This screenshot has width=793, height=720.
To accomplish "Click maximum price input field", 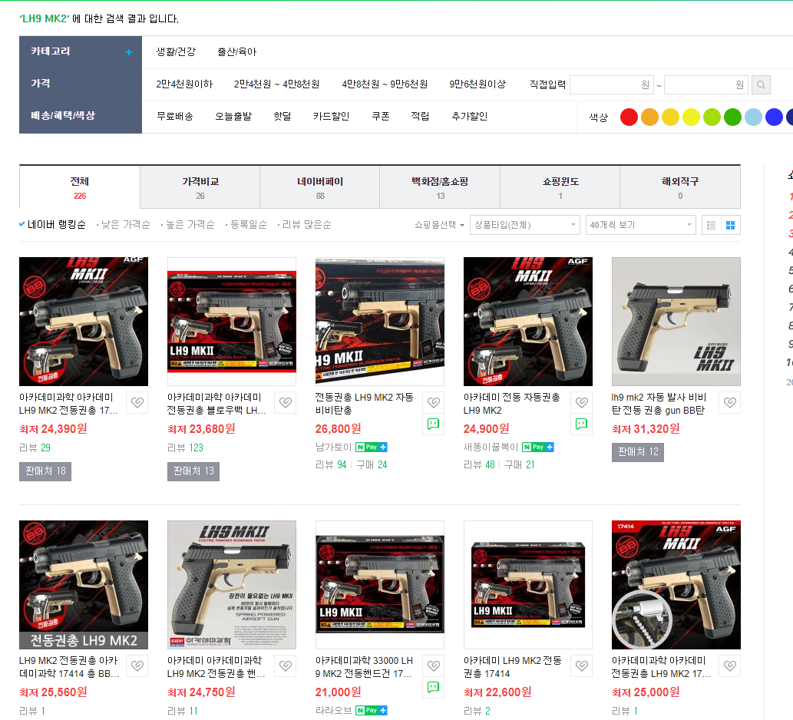I will pos(706,85).
